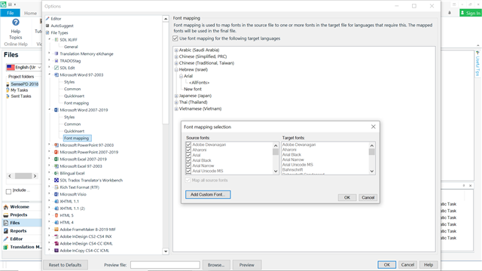Click the TRADOStag file type icon

pos(56,61)
